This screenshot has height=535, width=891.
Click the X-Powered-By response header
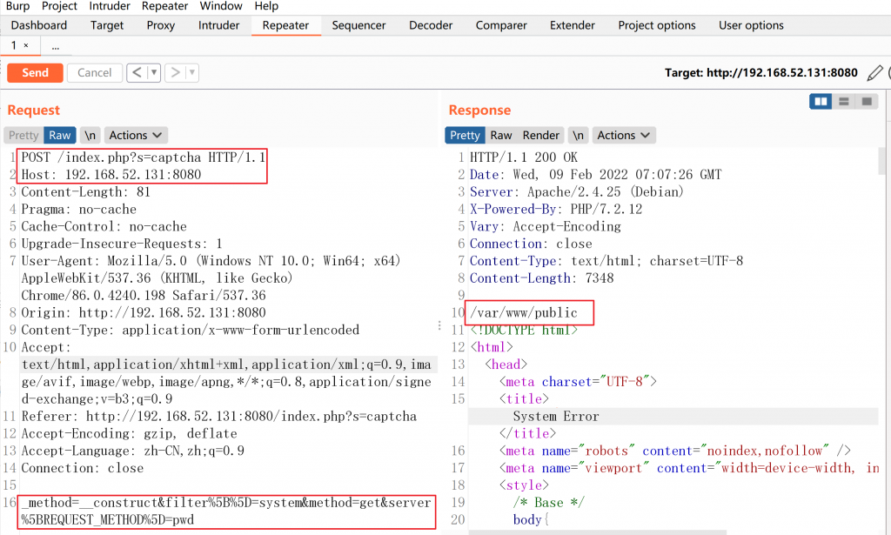[556, 209]
